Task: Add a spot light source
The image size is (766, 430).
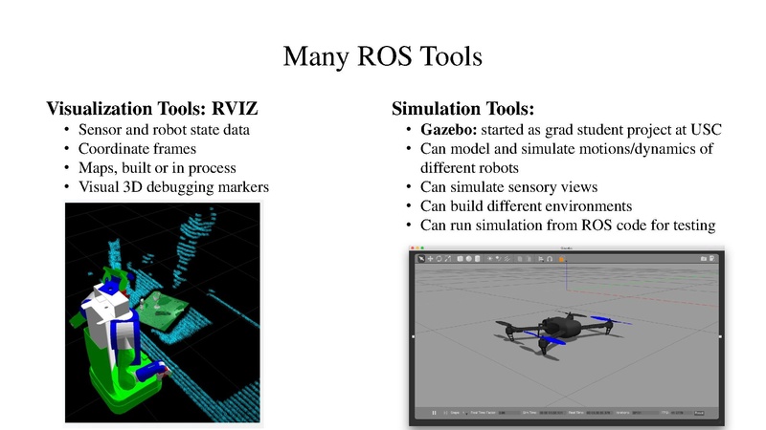Action: [x=499, y=258]
